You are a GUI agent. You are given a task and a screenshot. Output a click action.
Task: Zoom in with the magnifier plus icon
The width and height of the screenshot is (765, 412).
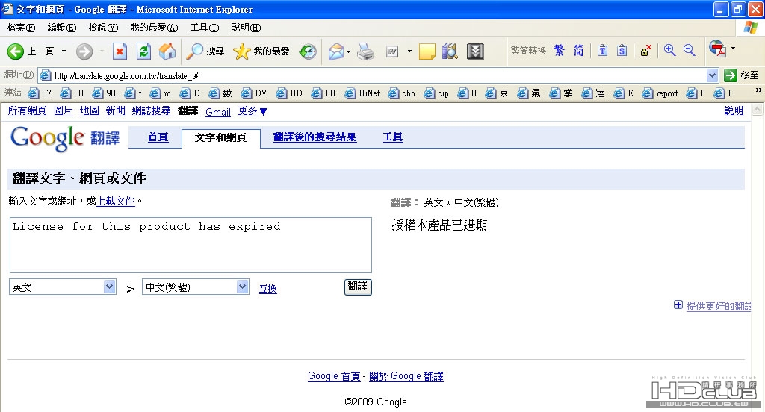point(670,50)
